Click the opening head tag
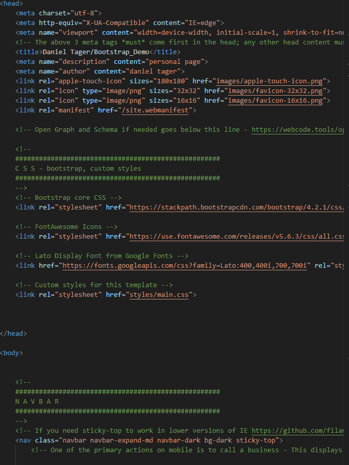Viewport: 349px width, 465px height. pyautogui.click(x=11, y=4)
